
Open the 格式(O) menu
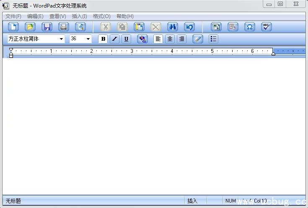click(x=101, y=16)
